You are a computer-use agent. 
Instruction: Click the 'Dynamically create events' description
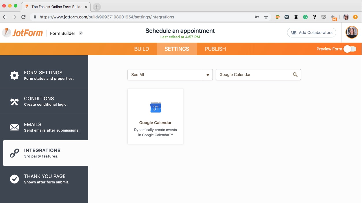156,132
